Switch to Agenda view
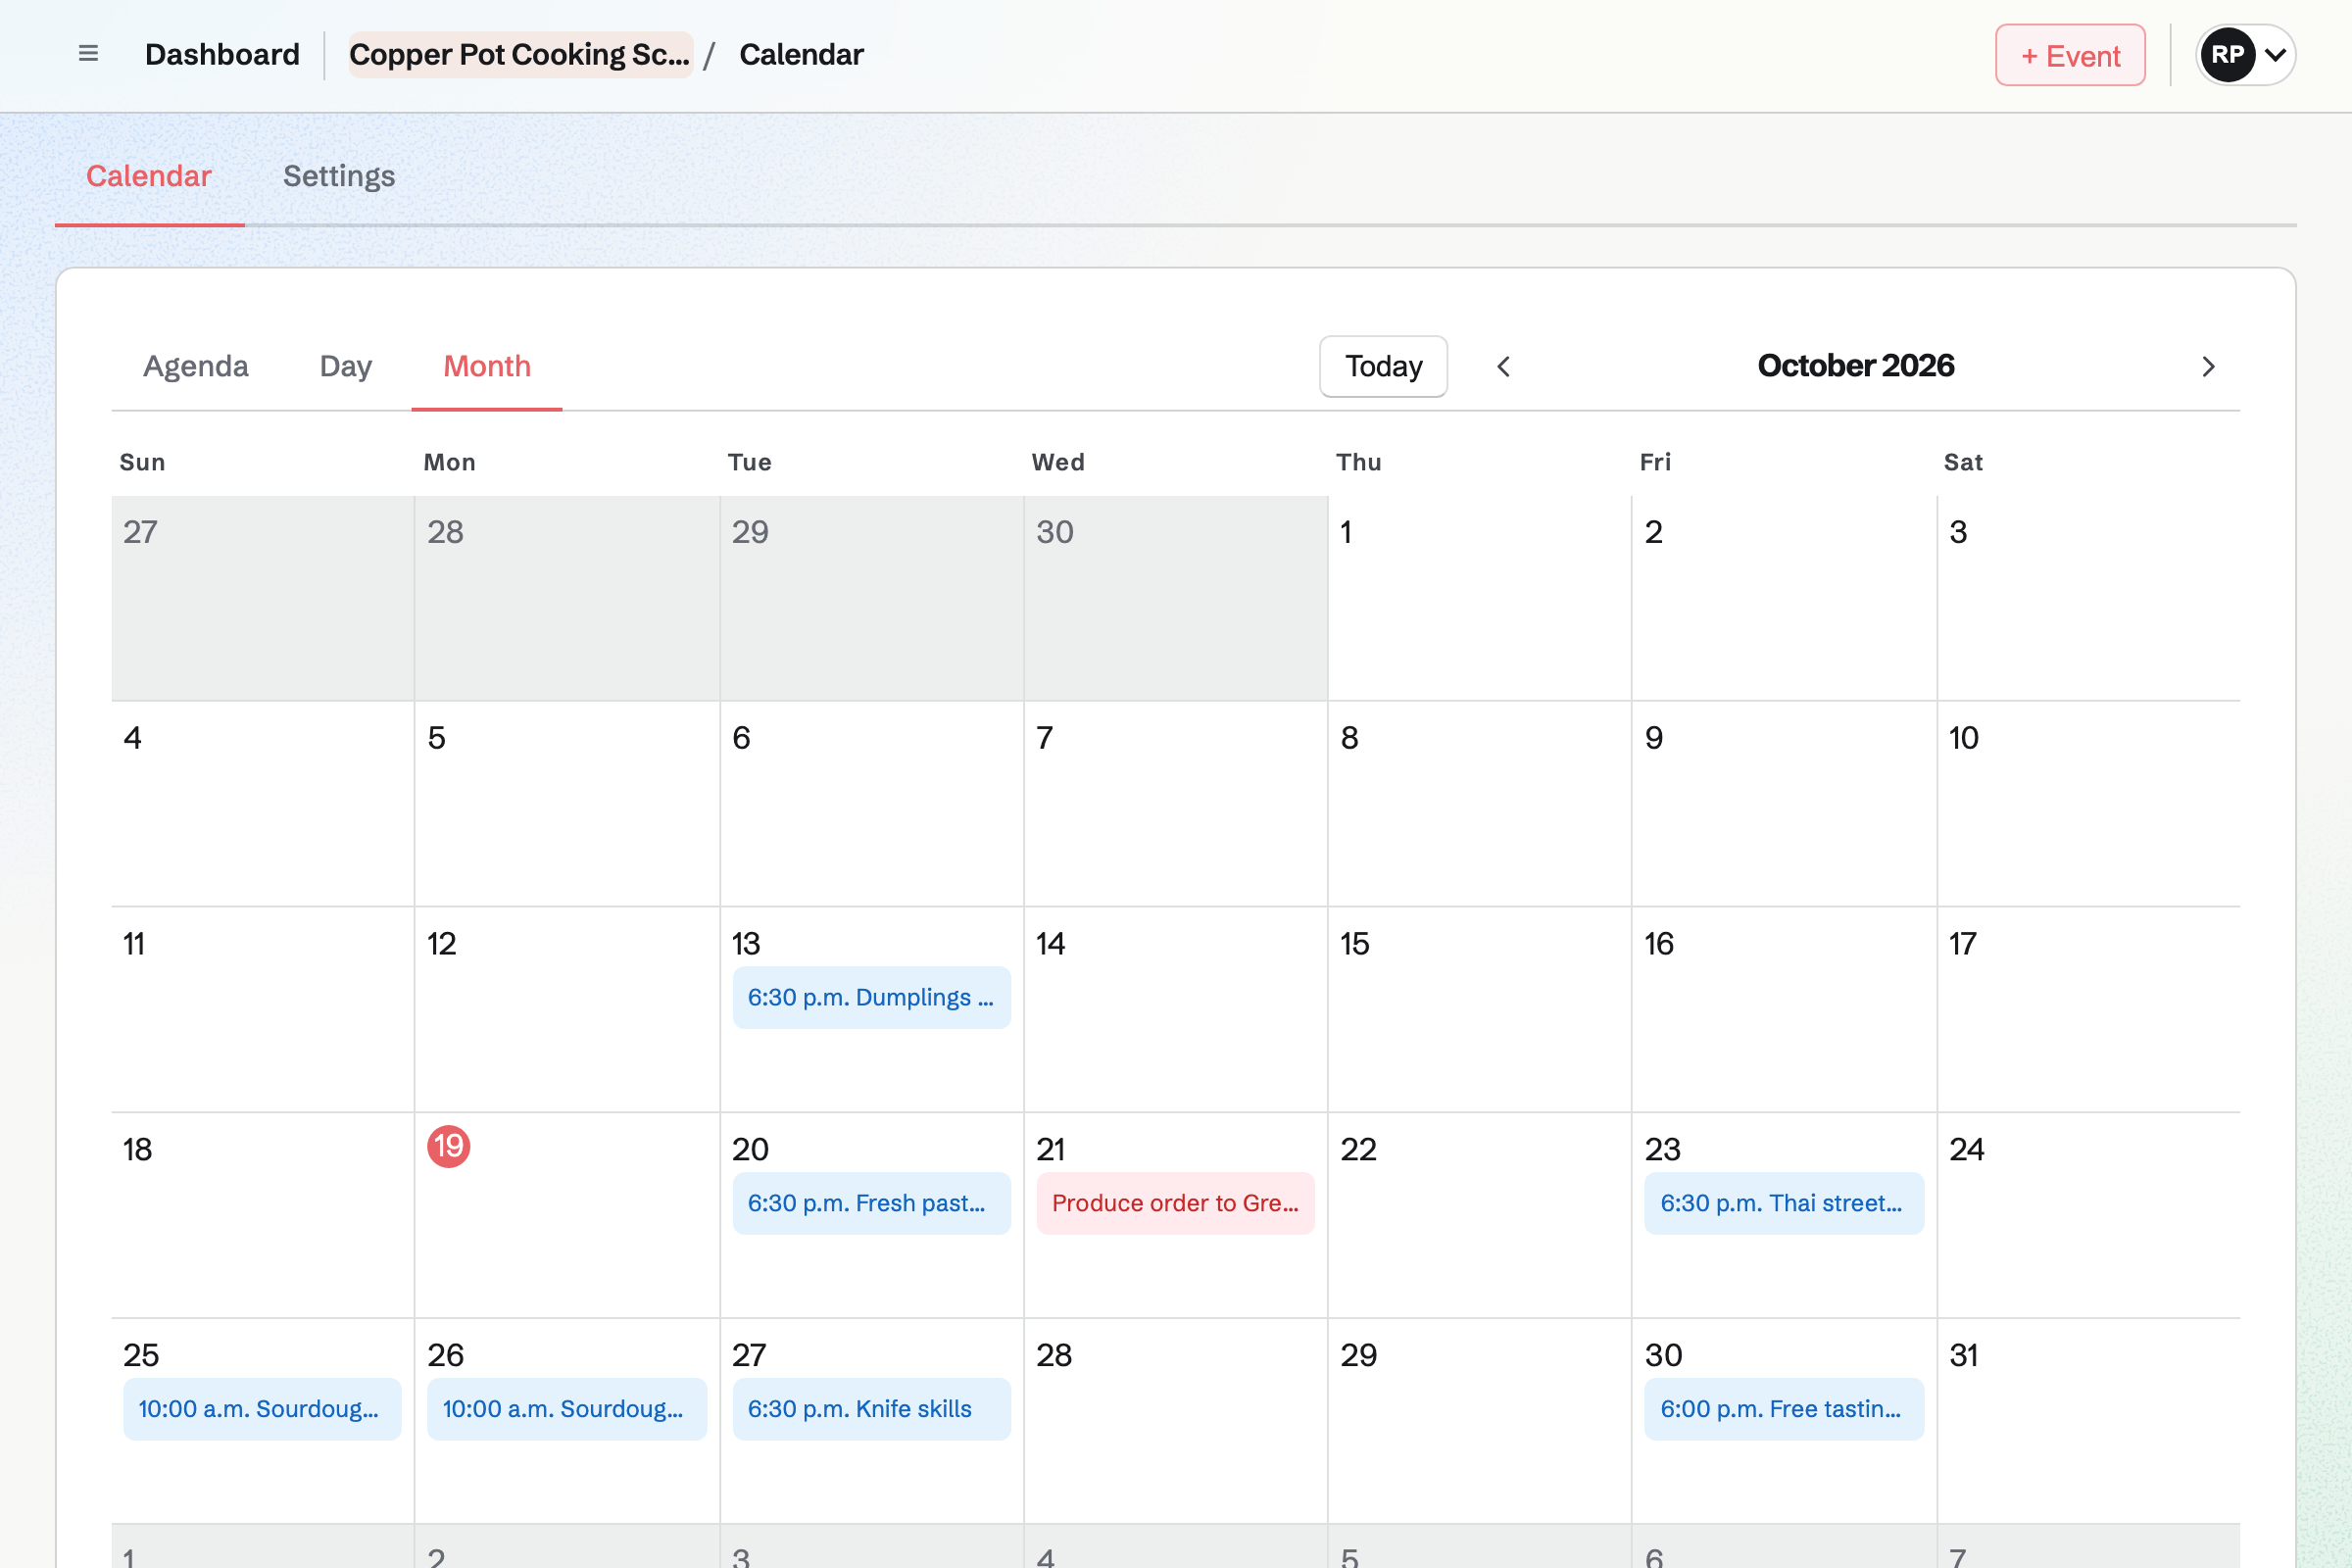Viewport: 2352px width, 1568px height. [196, 366]
